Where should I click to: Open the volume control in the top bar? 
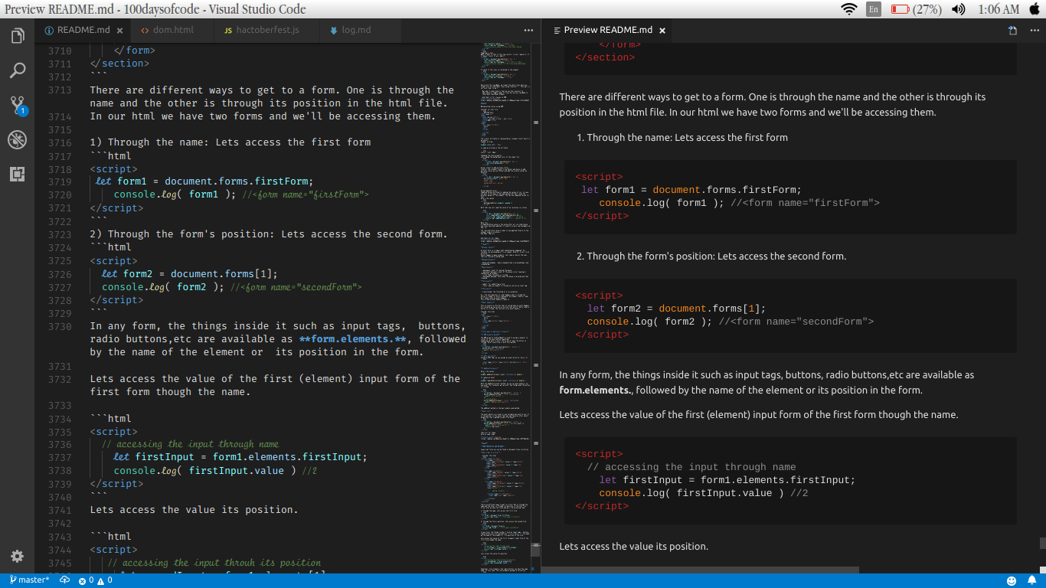click(x=958, y=10)
